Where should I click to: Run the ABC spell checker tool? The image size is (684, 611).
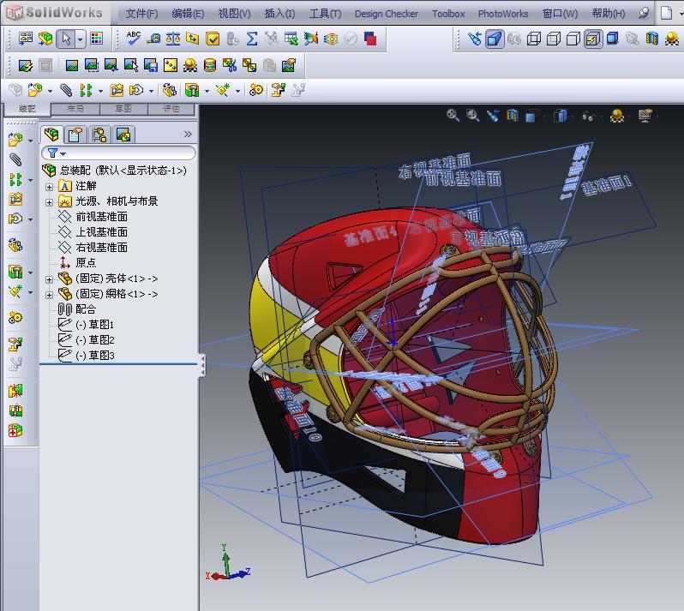pos(134,39)
